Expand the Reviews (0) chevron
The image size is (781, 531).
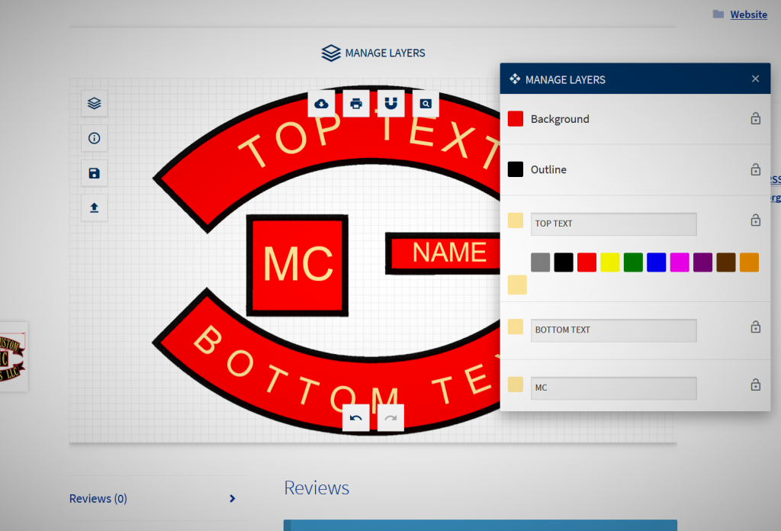click(x=232, y=499)
